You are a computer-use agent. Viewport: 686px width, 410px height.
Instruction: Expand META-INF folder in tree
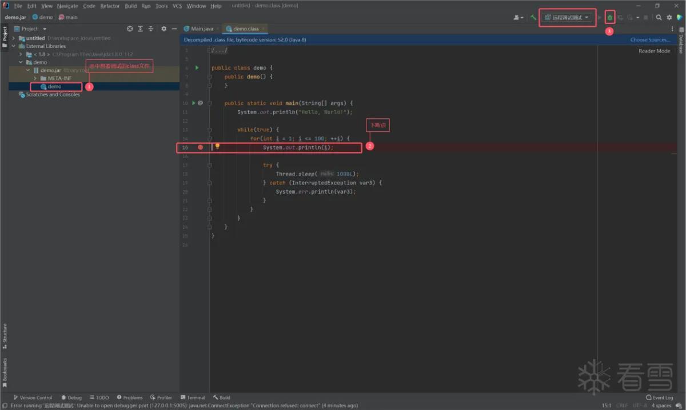35,78
